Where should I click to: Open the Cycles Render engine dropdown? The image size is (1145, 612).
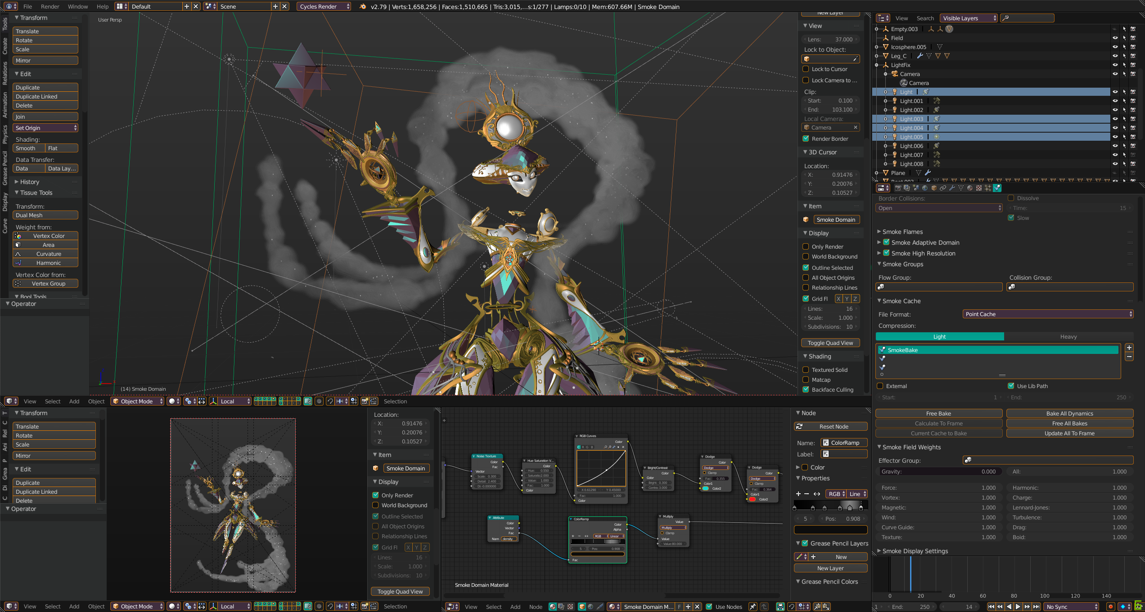tap(323, 6)
